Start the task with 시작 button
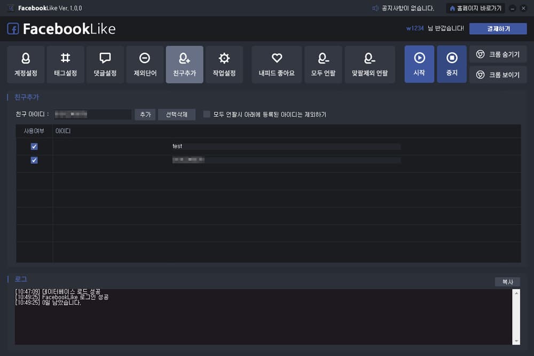 coord(419,64)
